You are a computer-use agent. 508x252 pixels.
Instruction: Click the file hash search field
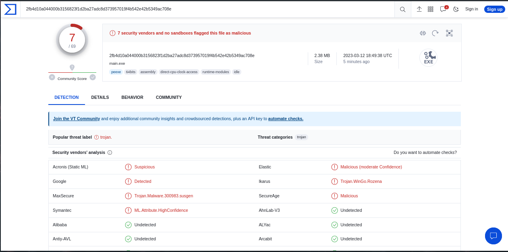[x=207, y=9]
